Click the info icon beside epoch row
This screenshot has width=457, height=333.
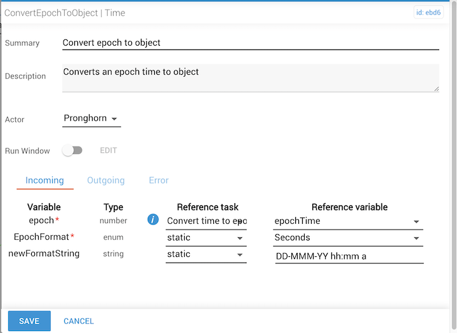pyautogui.click(x=153, y=220)
